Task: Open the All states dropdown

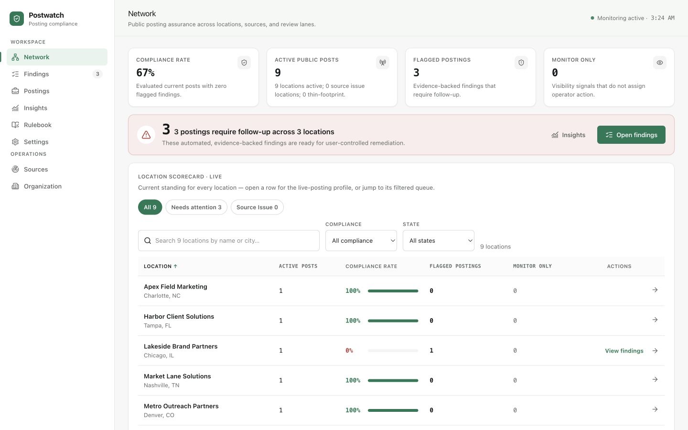Action: pyautogui.click(x=439, y=241)
